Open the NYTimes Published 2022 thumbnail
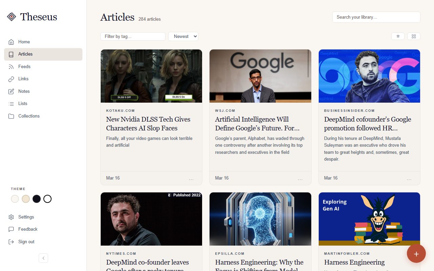Image resolution: width=434 pixels, height=271 pixels. coord(152,219)
